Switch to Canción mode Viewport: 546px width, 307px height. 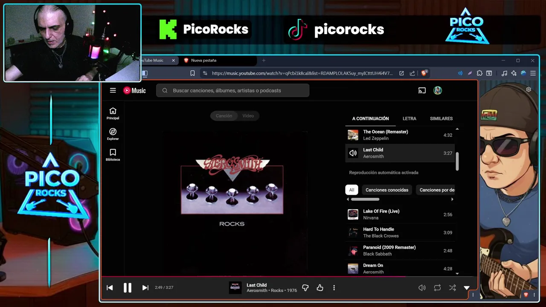click(x=224, y=116)
